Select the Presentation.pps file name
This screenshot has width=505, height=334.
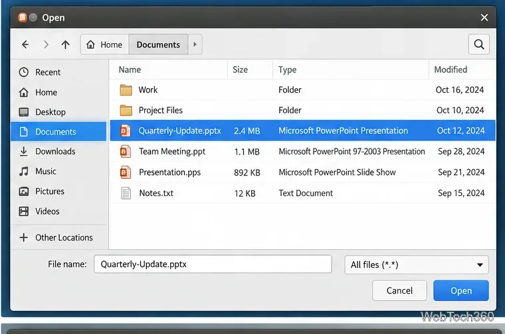click(x=169, y=172)
